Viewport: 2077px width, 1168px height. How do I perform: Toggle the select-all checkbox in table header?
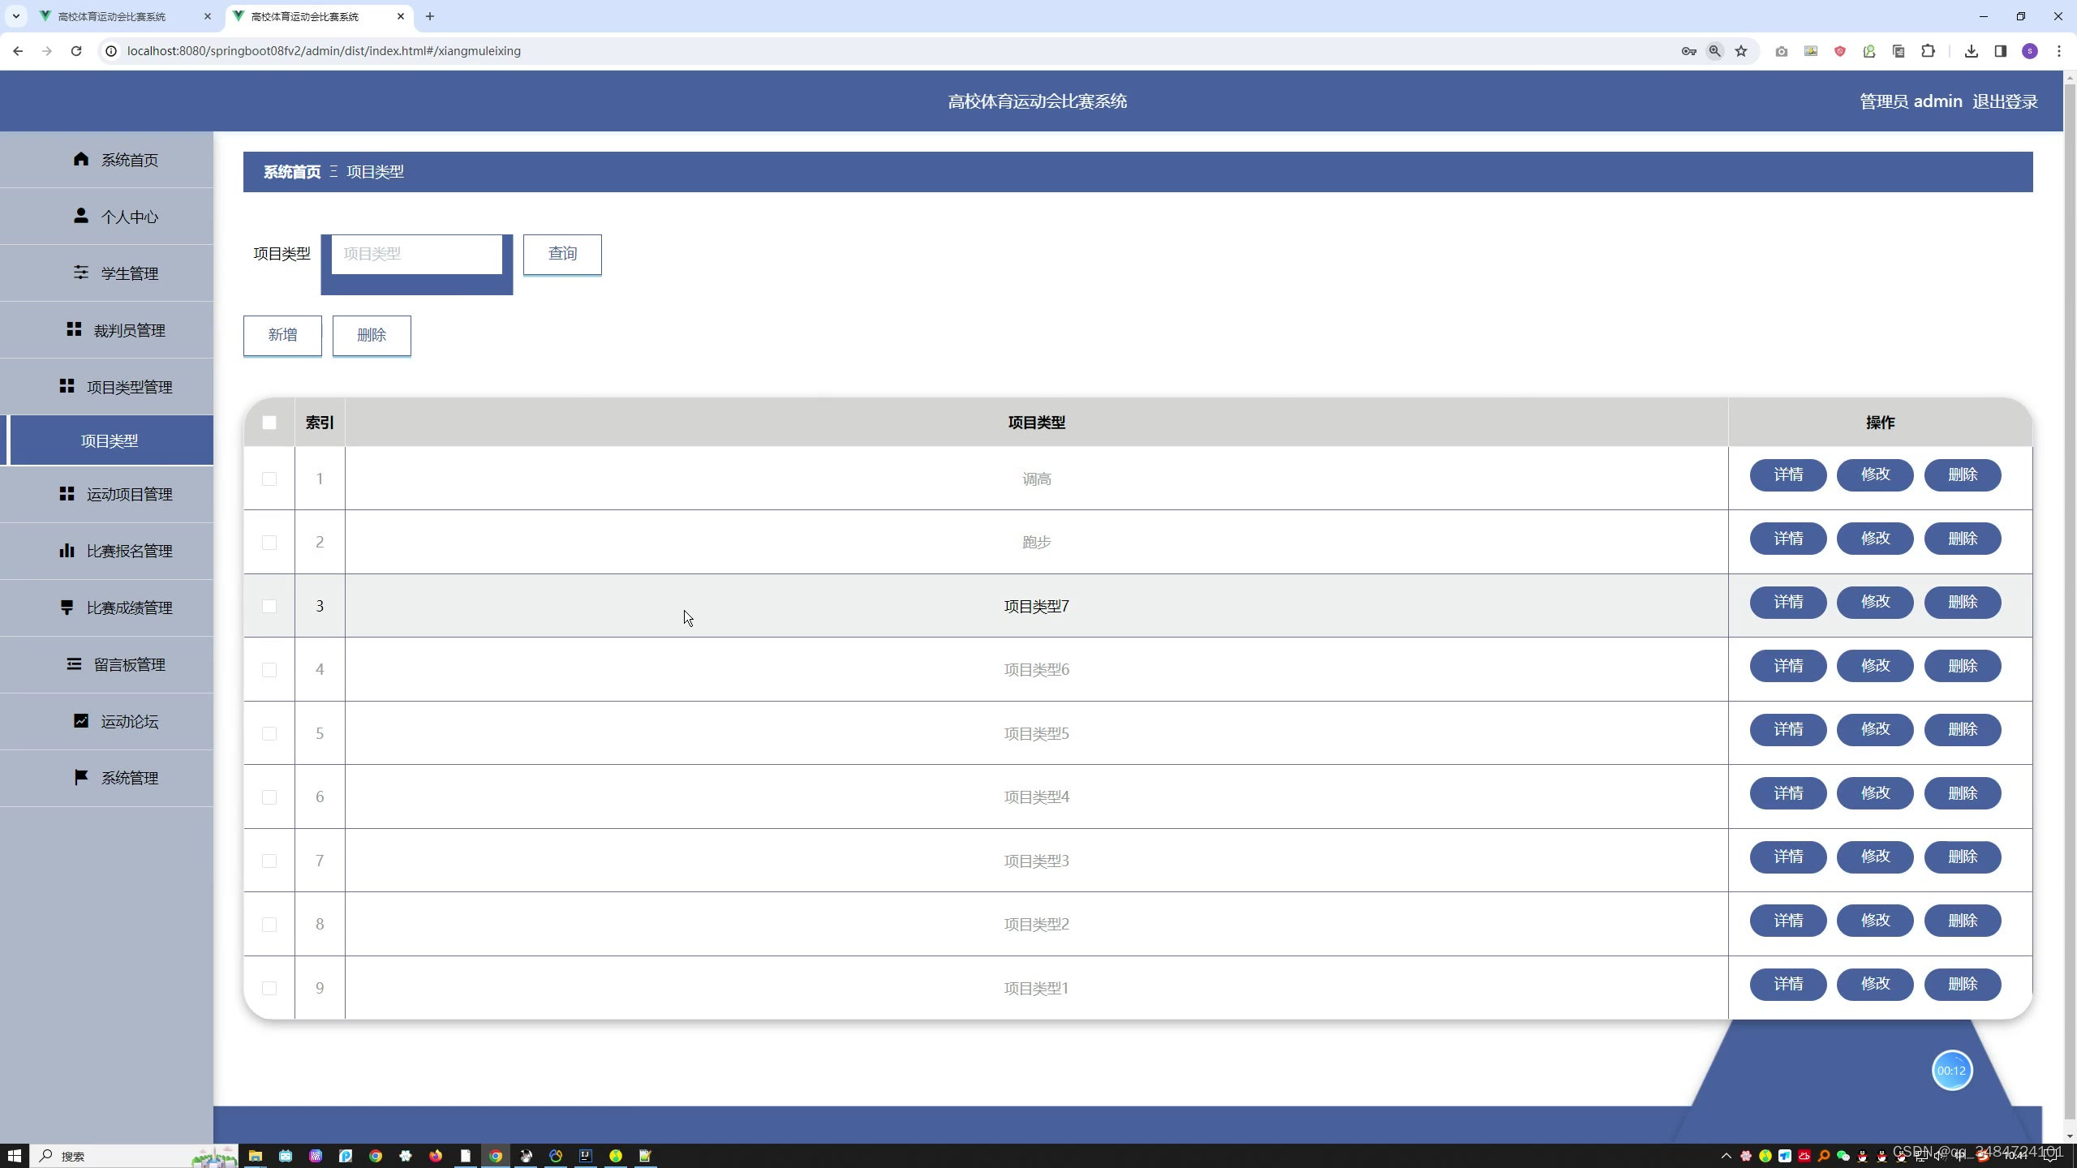click(x=269, y=423)
